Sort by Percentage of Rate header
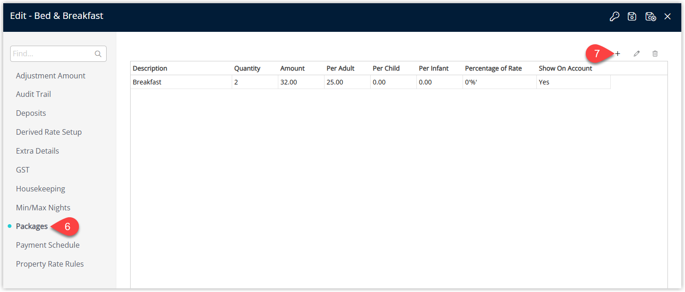 point(499,68)
